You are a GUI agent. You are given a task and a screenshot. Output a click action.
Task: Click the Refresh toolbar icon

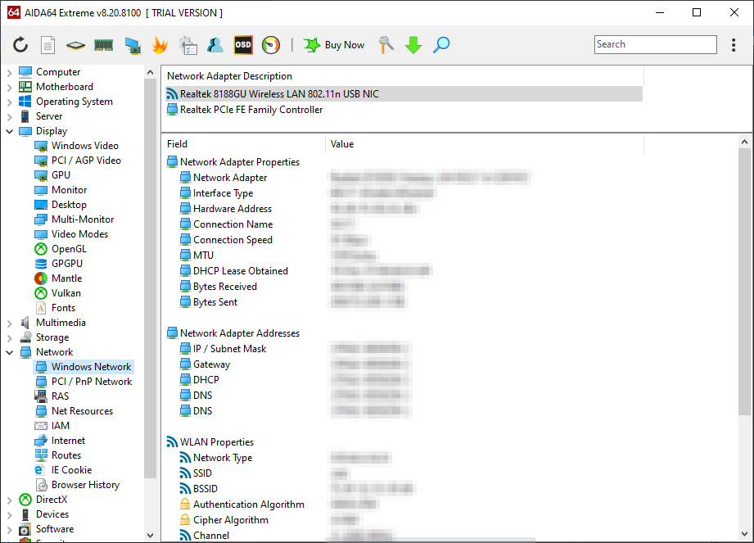pyautogui.click(x=20, y=45)
